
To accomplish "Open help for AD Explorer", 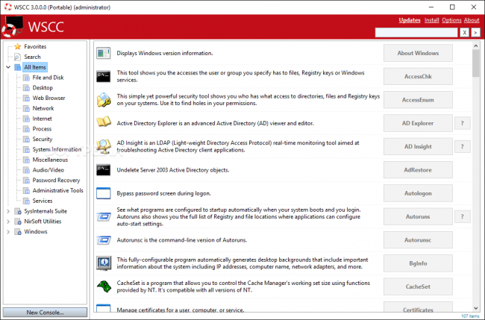I will click(x=463, y=123).
